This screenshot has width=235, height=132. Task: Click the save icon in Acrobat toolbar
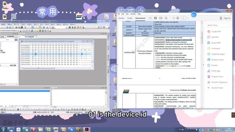pyautogui.click(x=150, y=18)
